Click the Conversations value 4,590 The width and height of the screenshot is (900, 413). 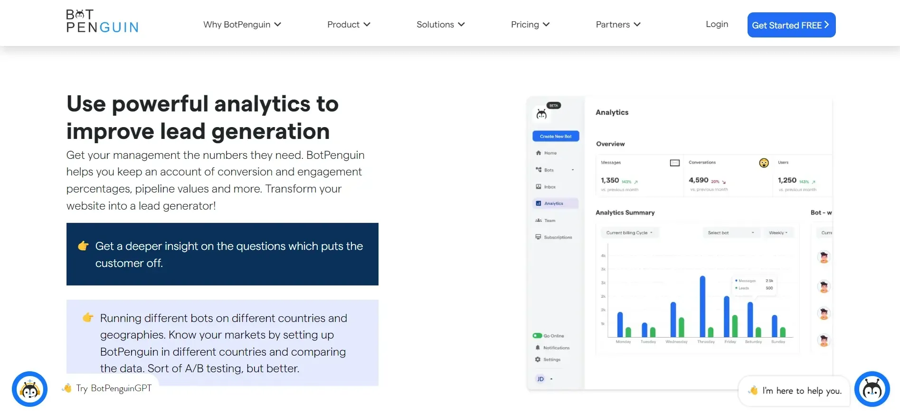tap(699, 180)
